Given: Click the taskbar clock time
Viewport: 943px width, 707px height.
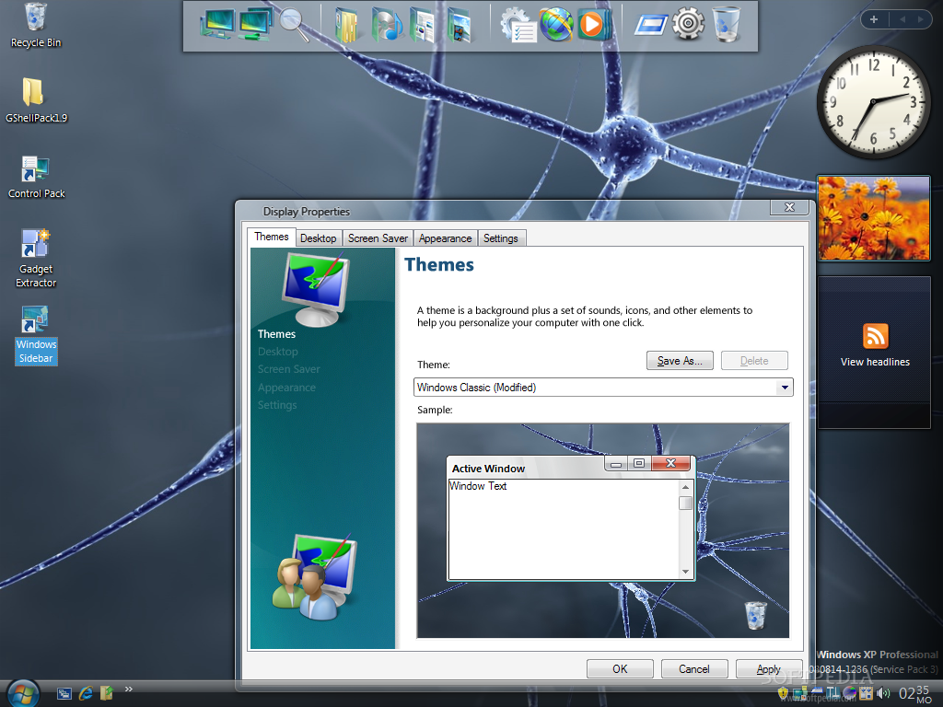Looking at the screenshot, I should tap(914, 693).
